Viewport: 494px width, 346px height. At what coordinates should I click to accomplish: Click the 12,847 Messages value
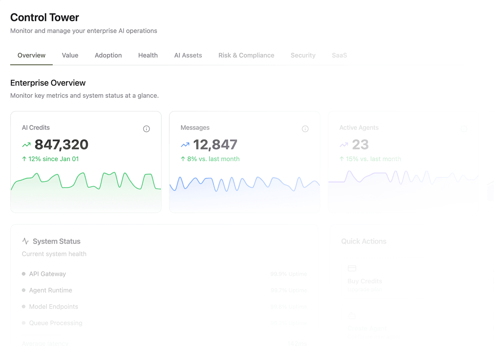coord(215,144)
